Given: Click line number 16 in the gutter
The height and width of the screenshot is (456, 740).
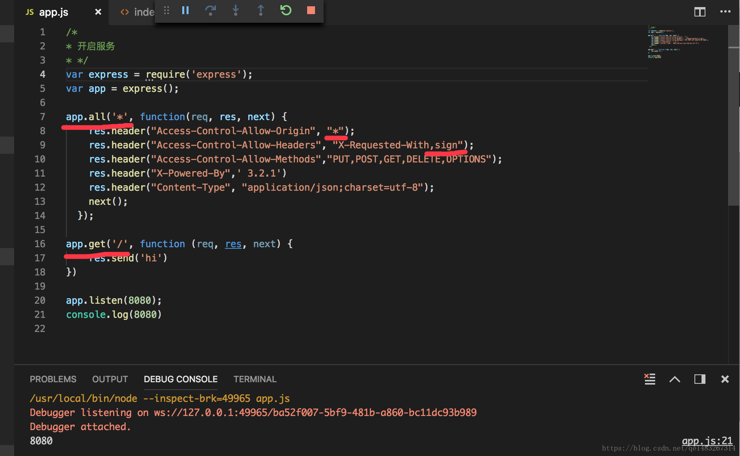Looking at the screenshot, I should [x=40, y=244].
